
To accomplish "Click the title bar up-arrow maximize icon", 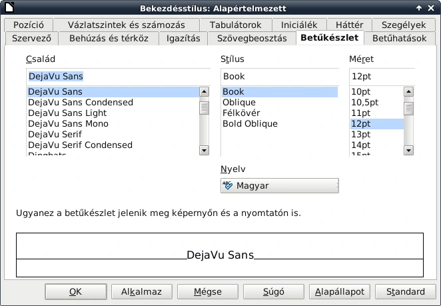I will (x=419, y=8).
